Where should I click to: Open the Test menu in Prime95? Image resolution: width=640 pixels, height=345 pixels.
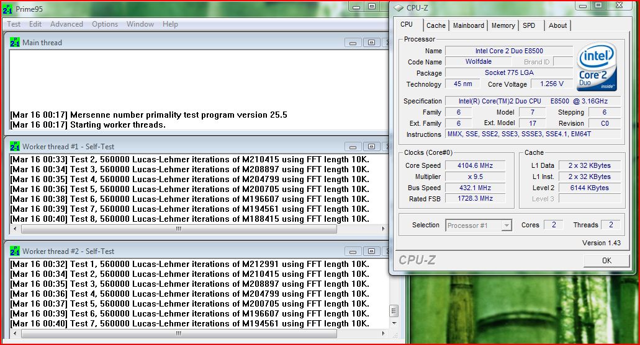pos(14,24)
